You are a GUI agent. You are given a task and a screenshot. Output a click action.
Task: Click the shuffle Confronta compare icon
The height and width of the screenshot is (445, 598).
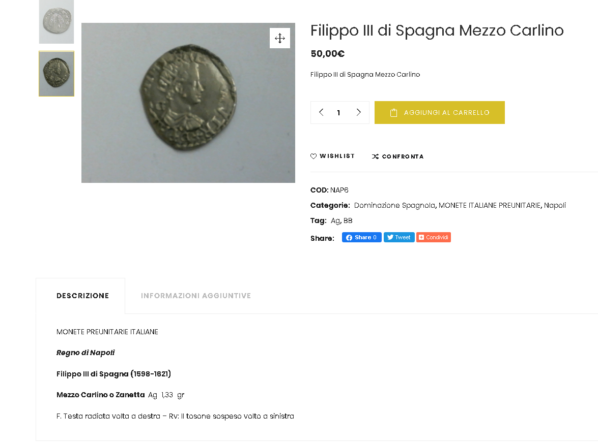[375, 156]
